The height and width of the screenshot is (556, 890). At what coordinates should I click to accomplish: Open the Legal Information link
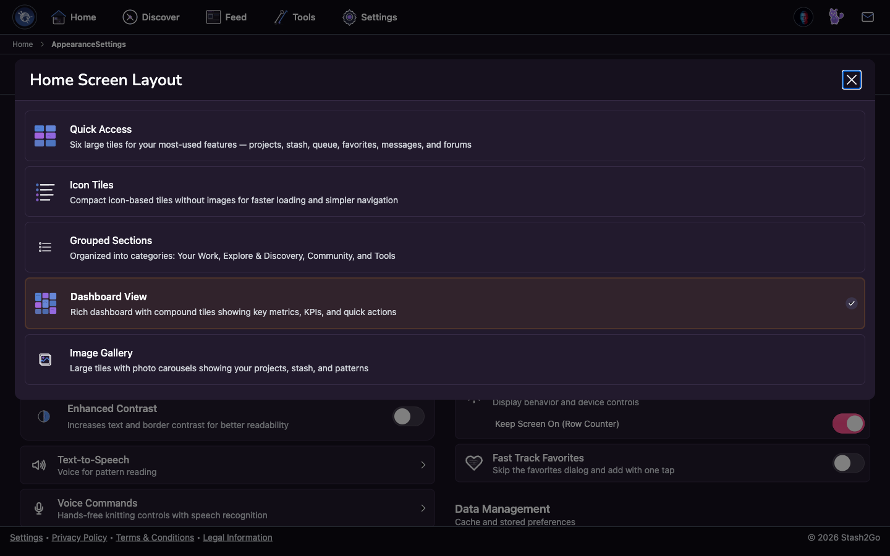coord(237,537)
